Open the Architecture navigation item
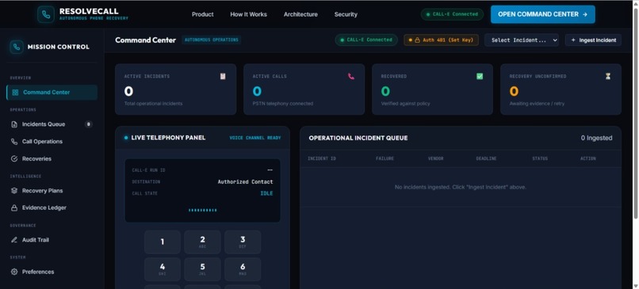This screenshot has width=639, height=289. click(300, 14)
